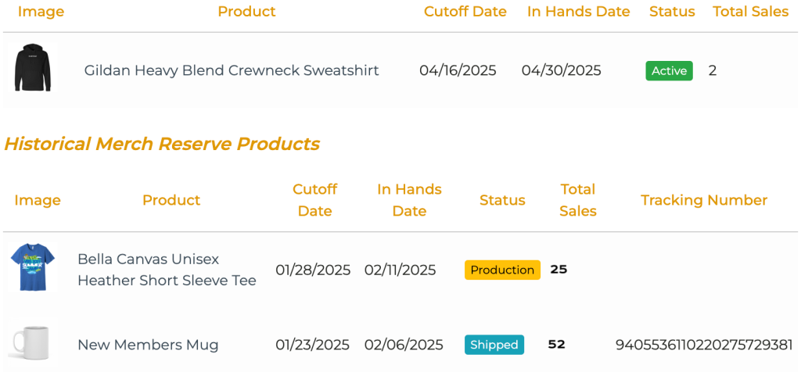Click the Status header in historical table
Screen dimensions: 801x372
click(502, 200)
